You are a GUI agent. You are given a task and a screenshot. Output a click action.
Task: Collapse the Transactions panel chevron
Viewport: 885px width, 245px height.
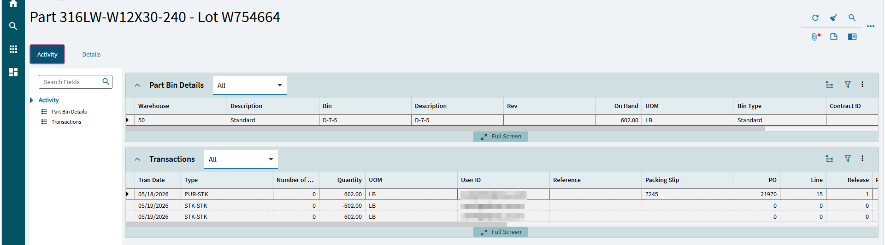click(x=137, y=159)
